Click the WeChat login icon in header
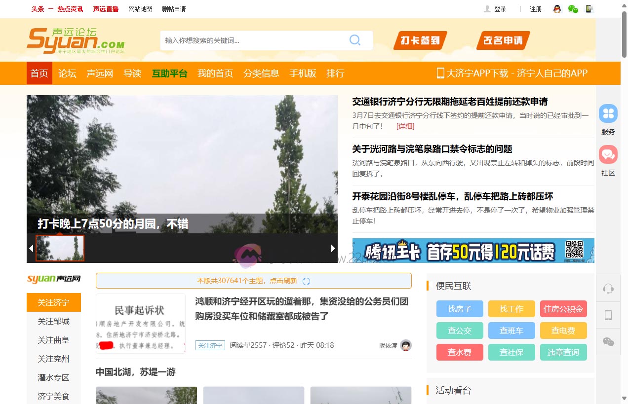 coord(573,9)
